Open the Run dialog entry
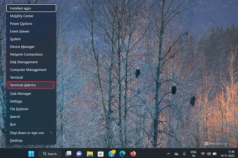The width and height of the screenshot is (238, 158). pyautogui.click(x=31, y=124)
